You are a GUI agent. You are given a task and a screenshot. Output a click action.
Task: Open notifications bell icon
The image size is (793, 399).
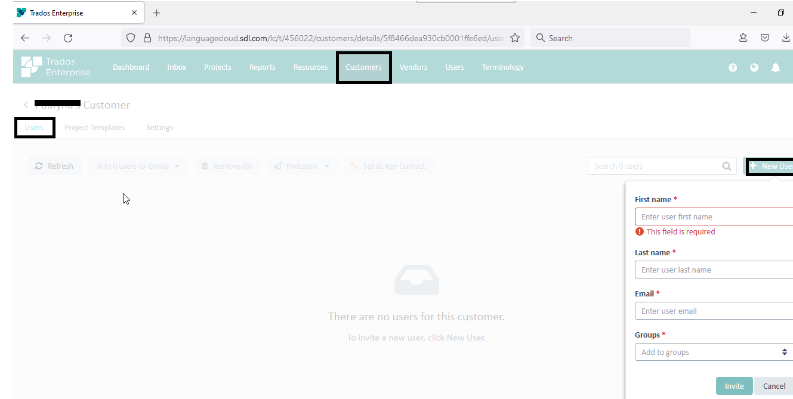pyautogui.click(x=776, y=67)
